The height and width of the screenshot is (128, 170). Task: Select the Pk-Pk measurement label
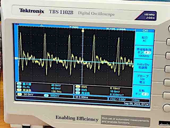pyautogui.click(x=26, y=87)
